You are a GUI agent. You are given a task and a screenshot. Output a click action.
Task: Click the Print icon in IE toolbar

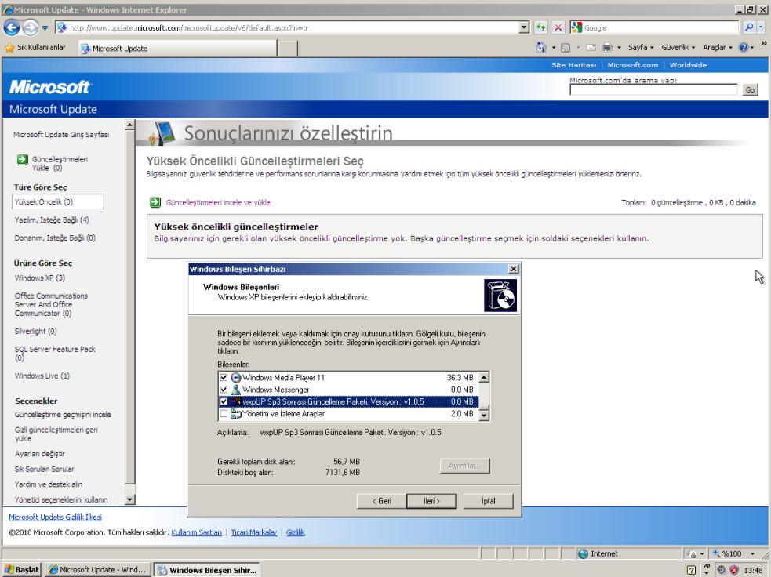(607, 48)
